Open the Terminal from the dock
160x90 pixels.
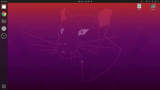pos(4,21)
